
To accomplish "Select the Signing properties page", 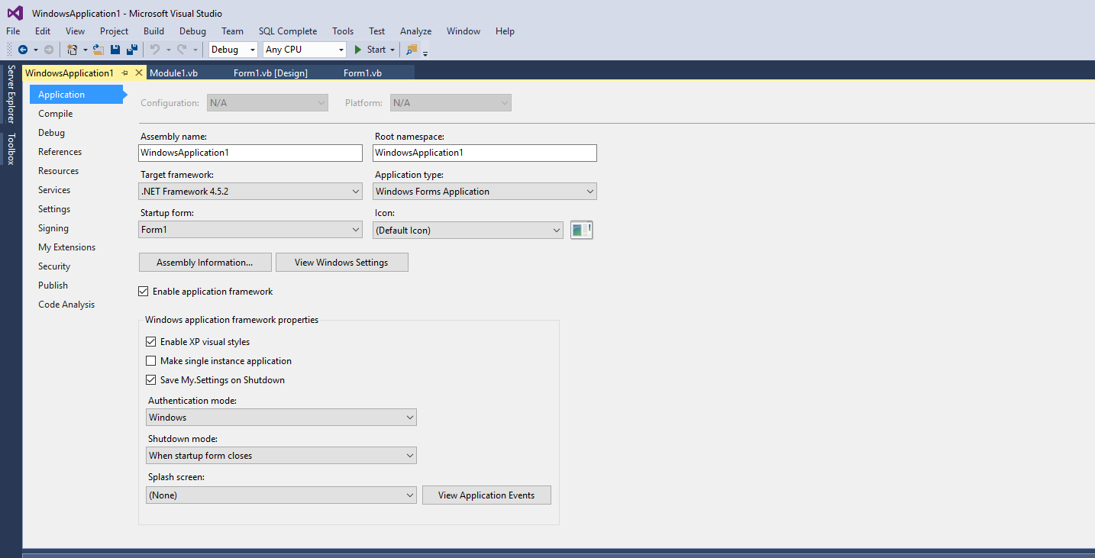I will coord(53,228).
